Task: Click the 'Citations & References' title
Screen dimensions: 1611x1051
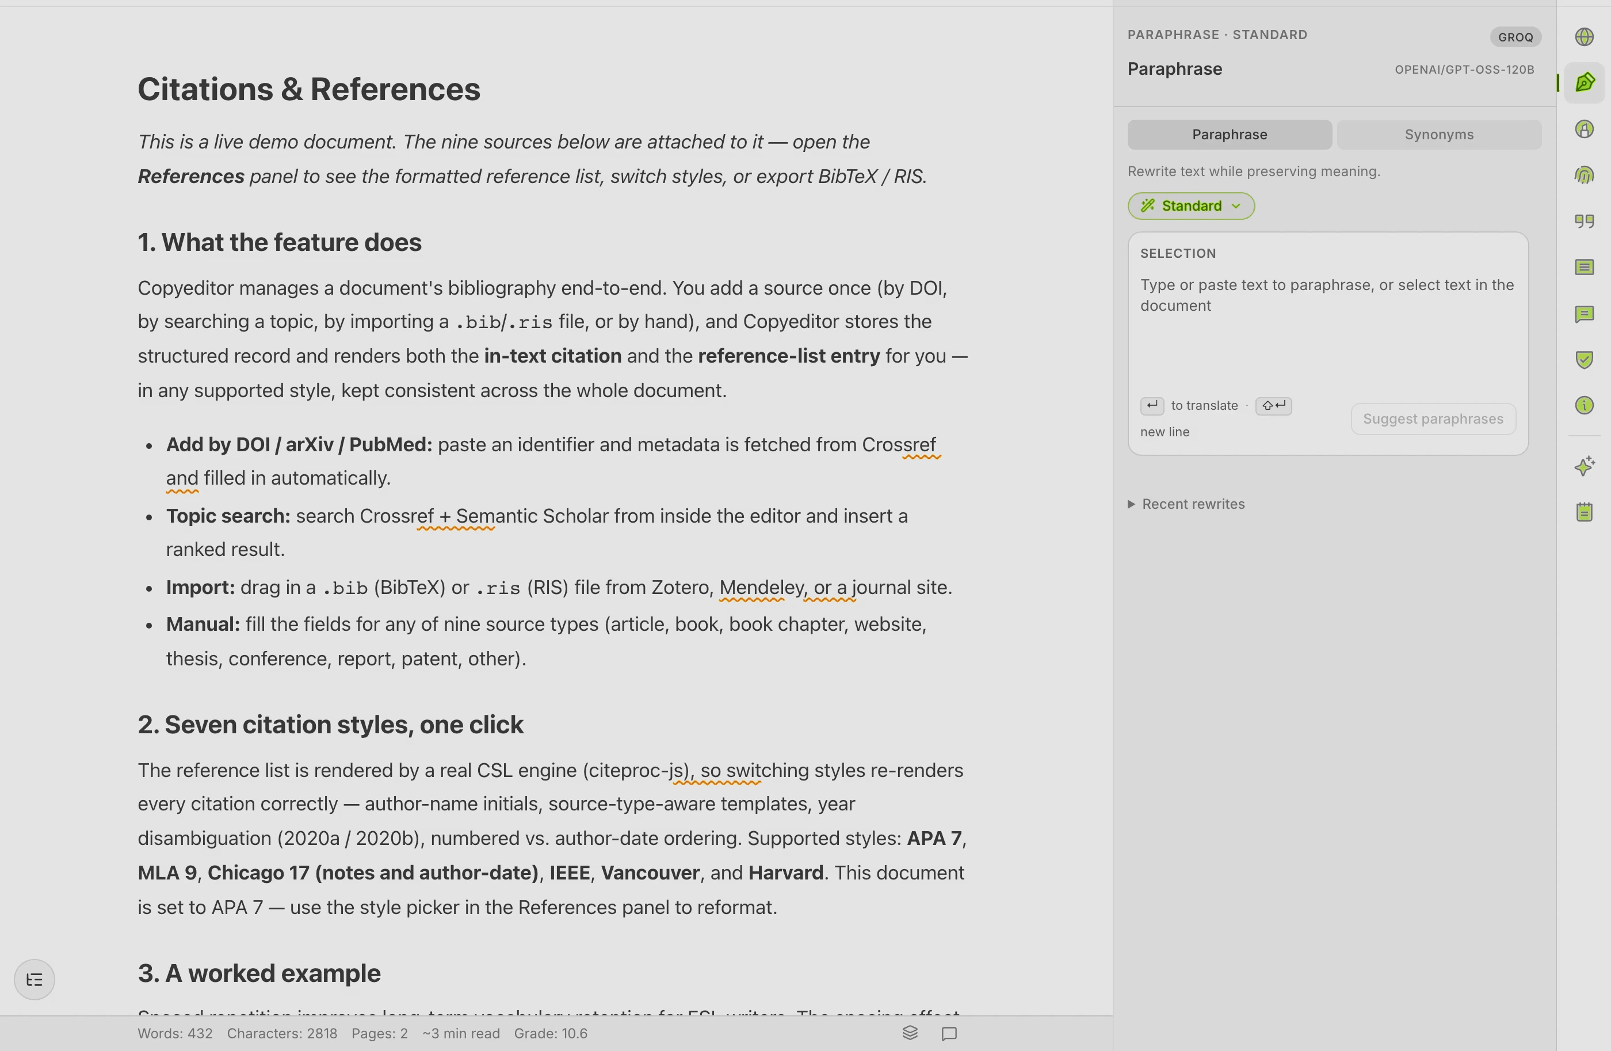Action: (x=308, y=89)
